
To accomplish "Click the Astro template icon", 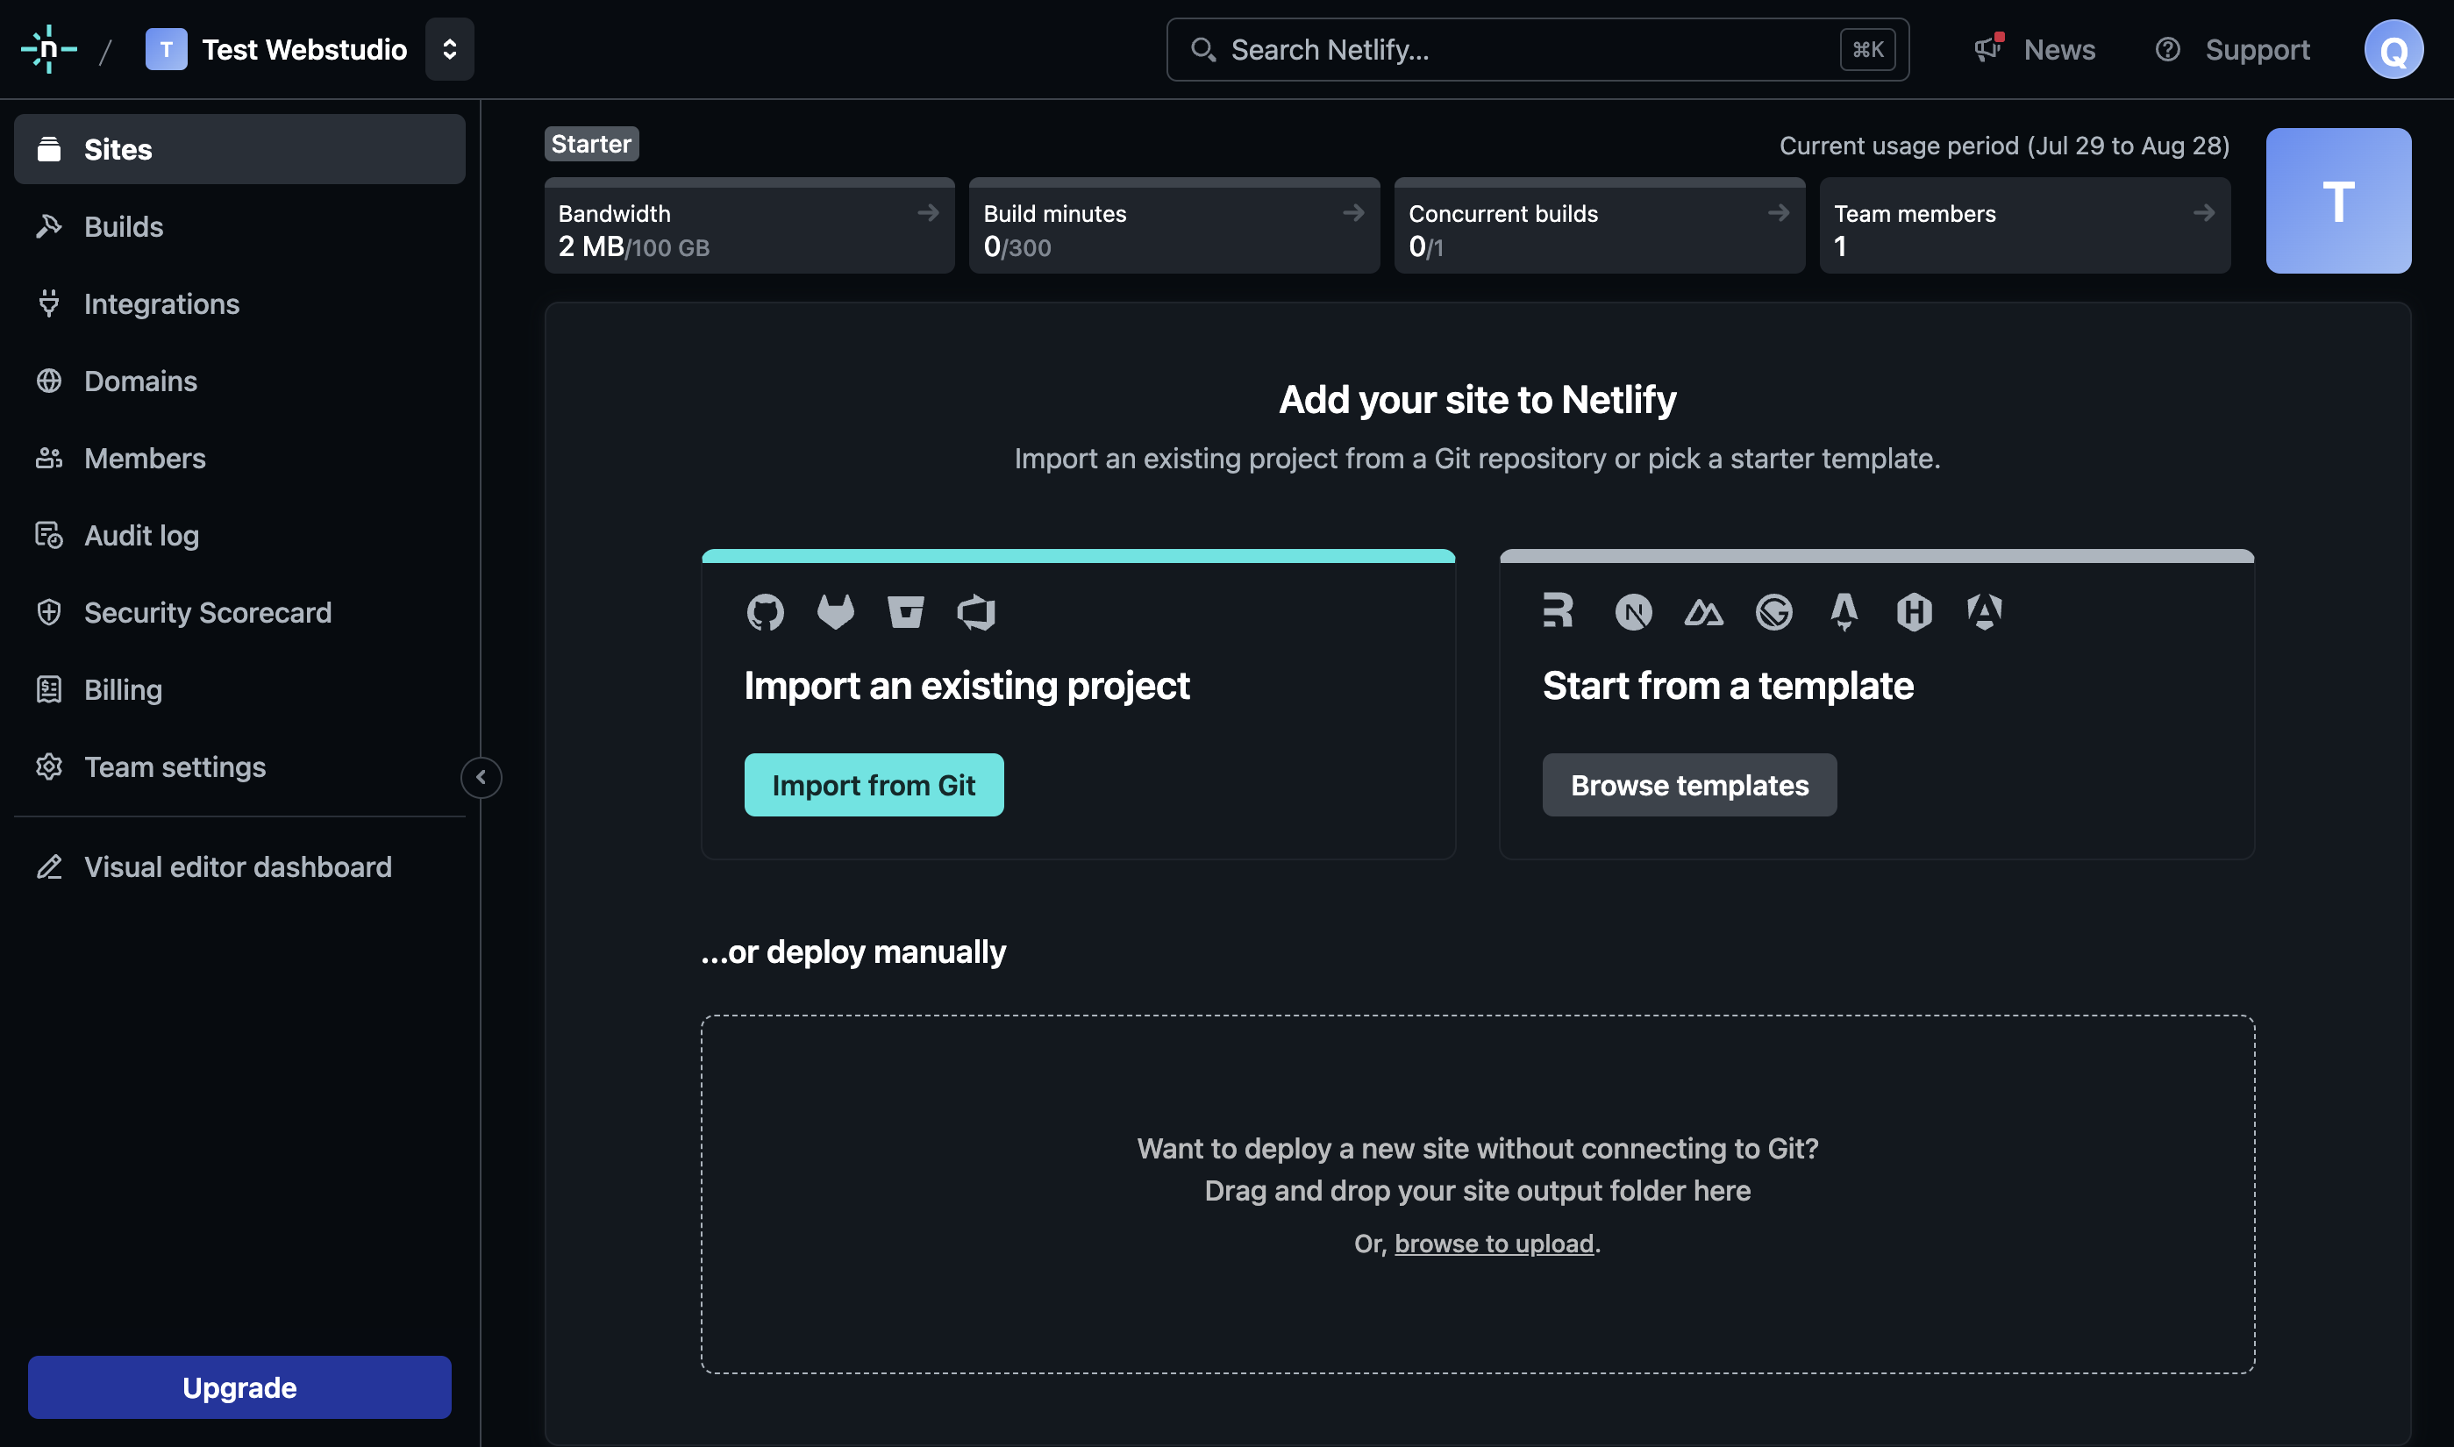I will (1844, 612).
